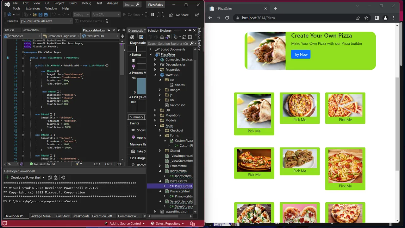Viewport: 405px width, 228px height.
Task: Click the Navigate Backward arrow in Visual Studio
Action: click(9, 15)
